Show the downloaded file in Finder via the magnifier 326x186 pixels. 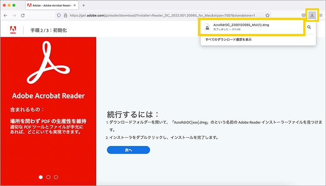coord(309,27)
